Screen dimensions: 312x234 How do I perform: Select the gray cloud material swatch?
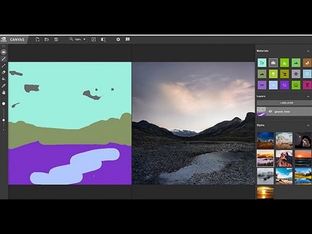tap(273, 62)
